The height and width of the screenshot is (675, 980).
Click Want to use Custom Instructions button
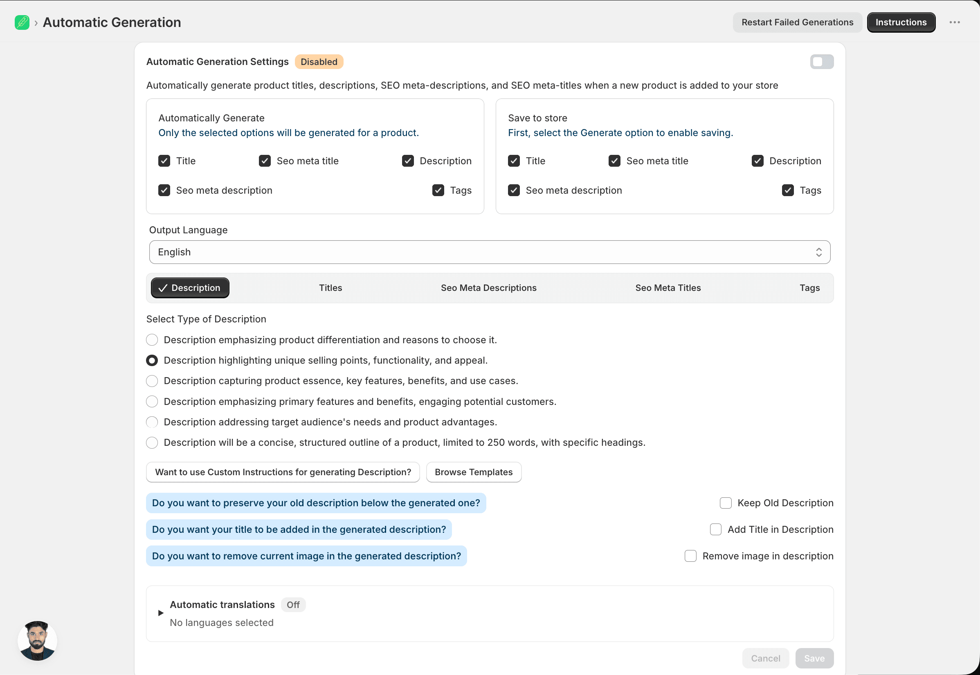click(283, 472)
